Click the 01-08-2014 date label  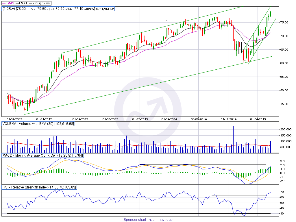(199, 119)
